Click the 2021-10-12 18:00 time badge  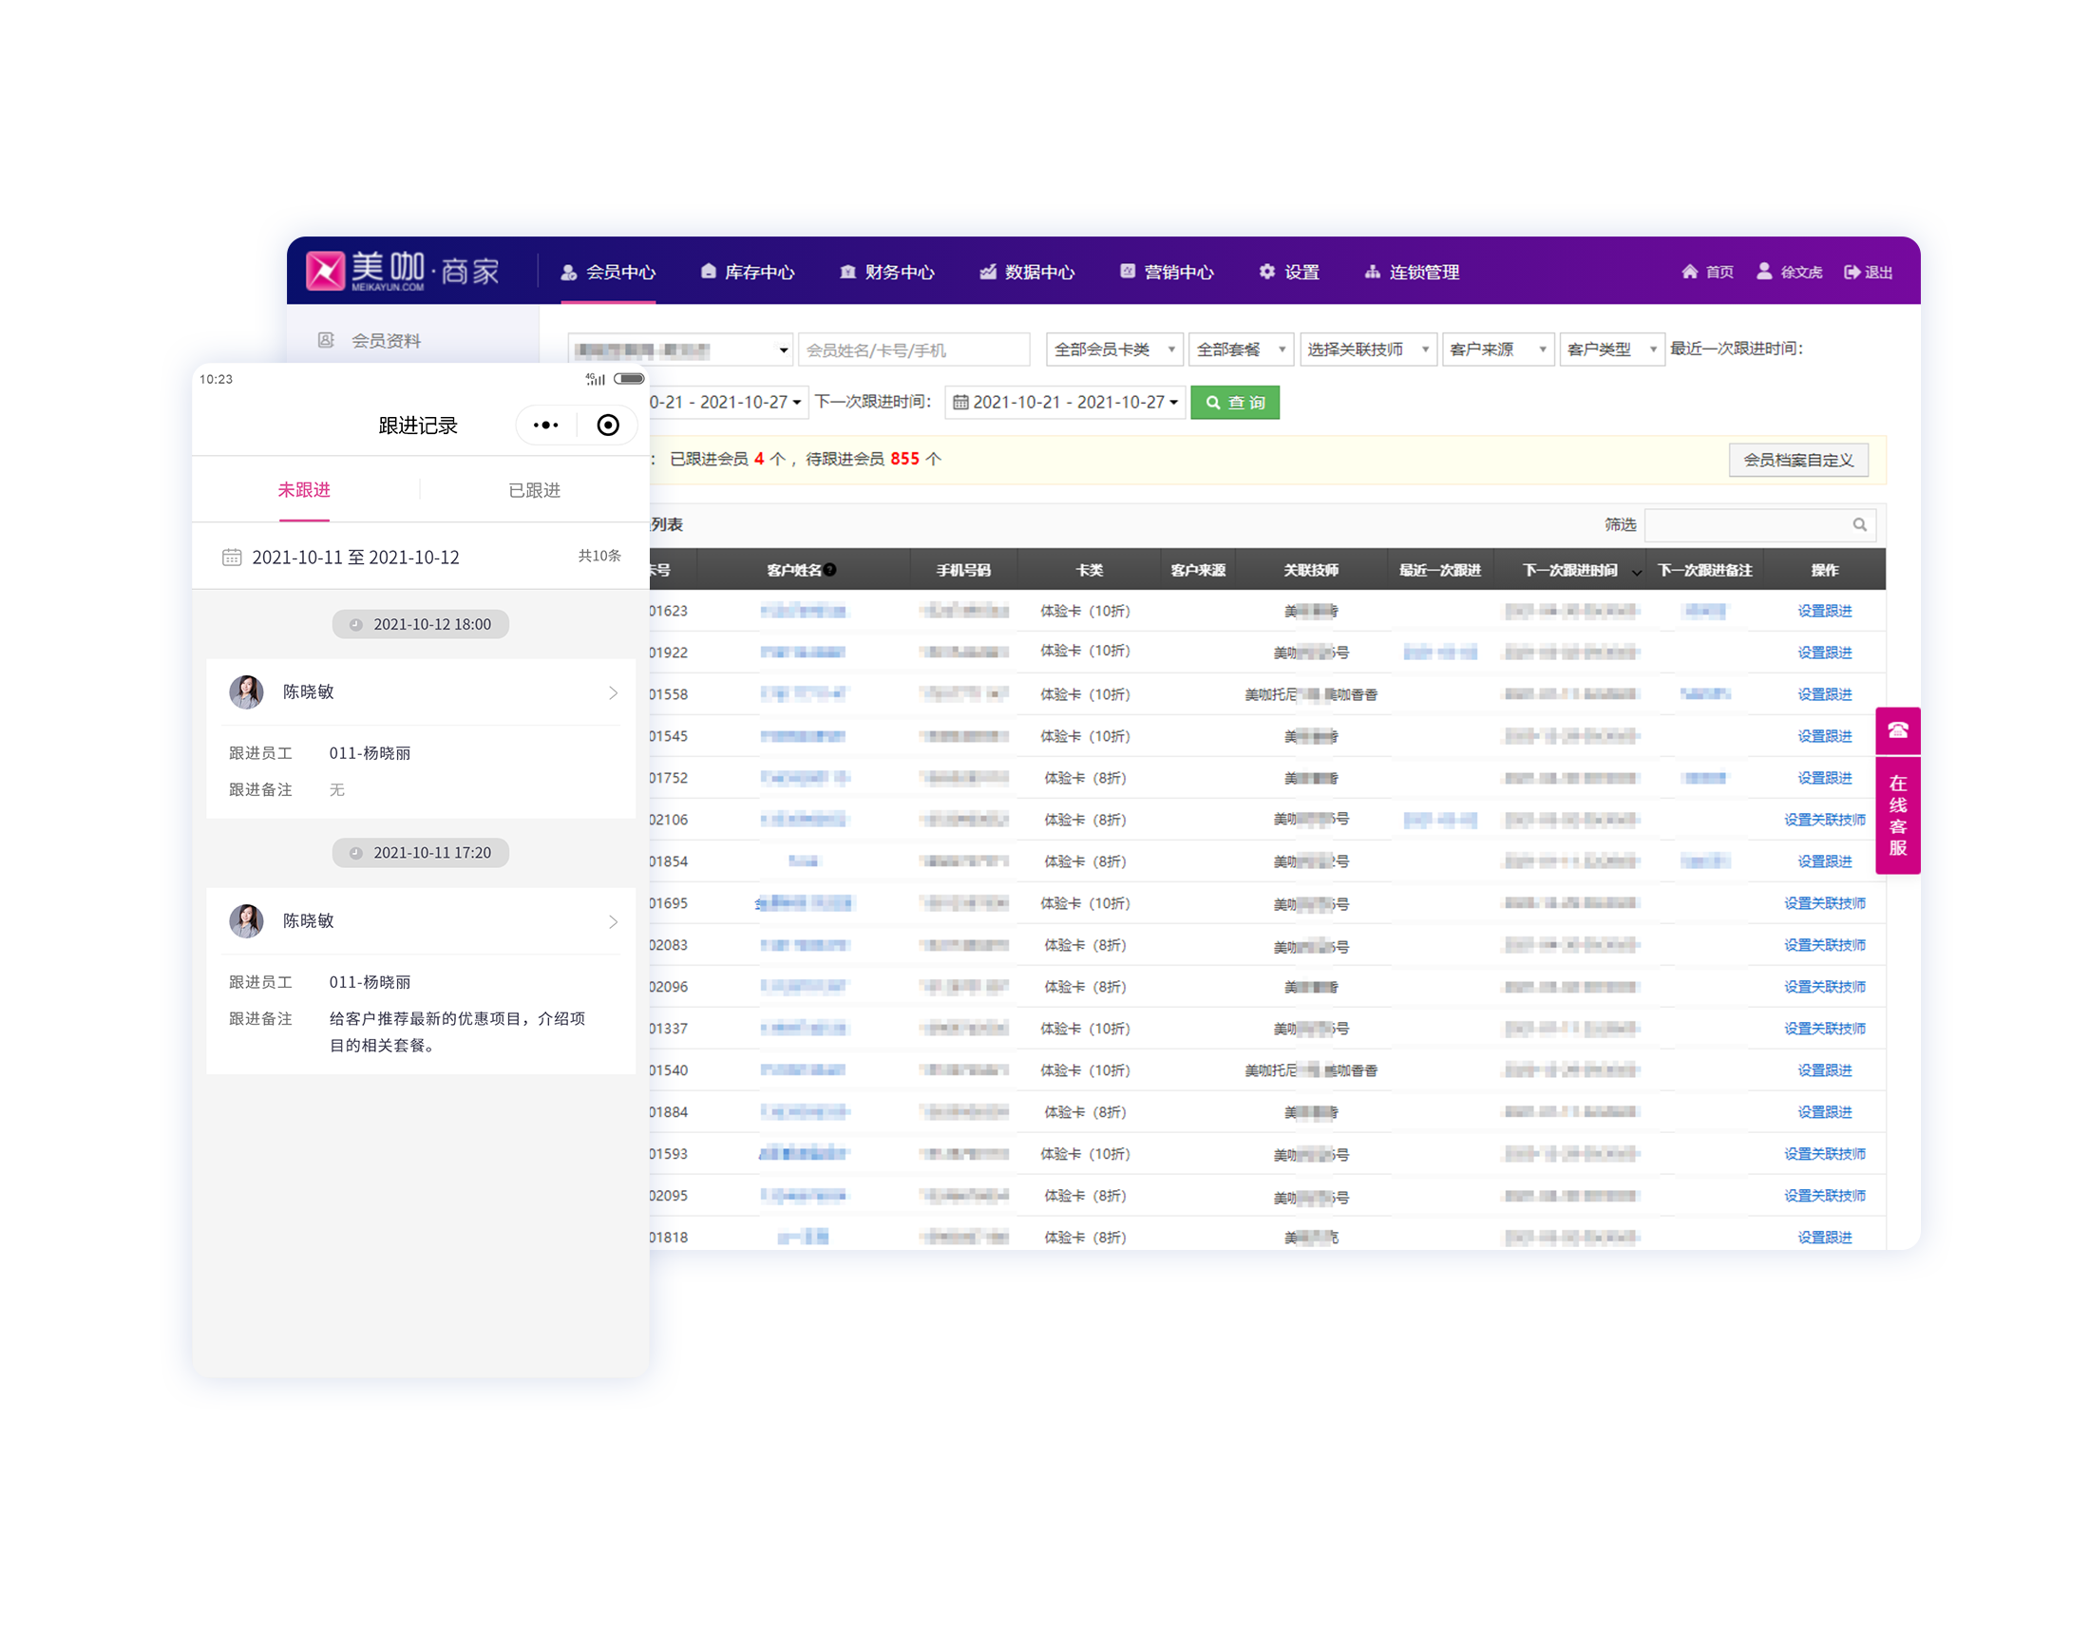tap(420, 625)
